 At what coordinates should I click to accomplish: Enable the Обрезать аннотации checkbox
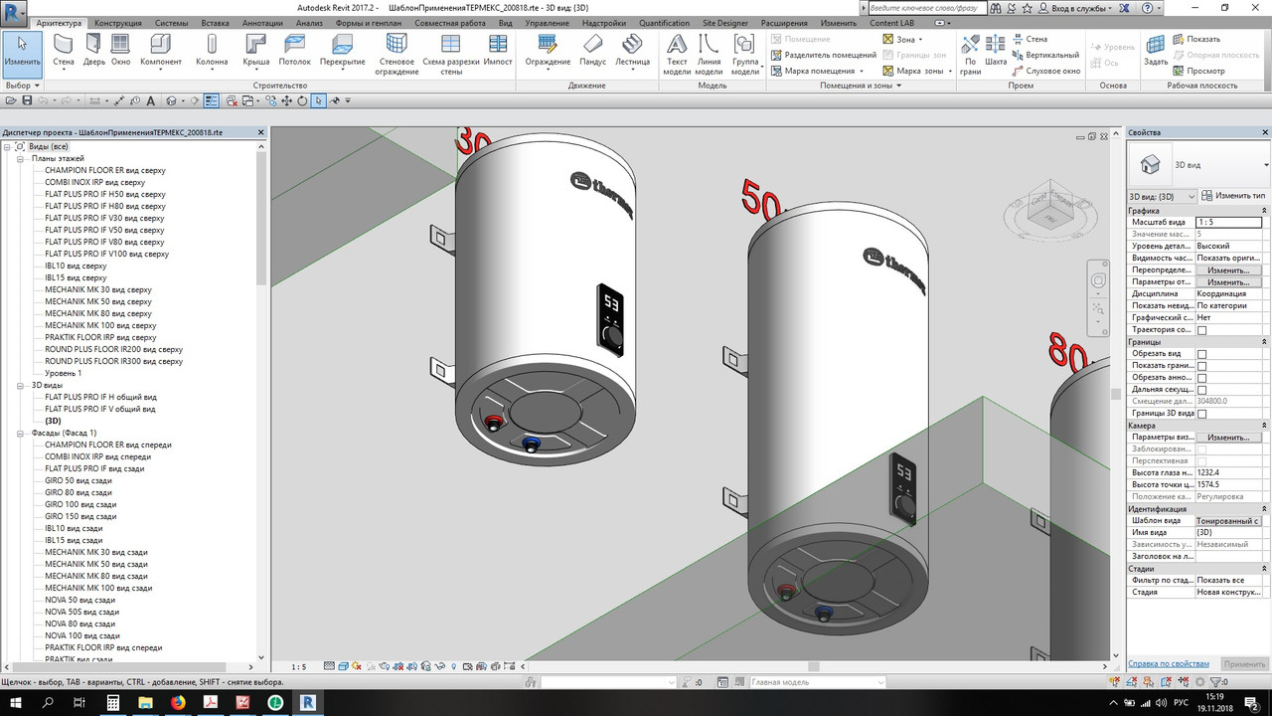point(1201,378)
